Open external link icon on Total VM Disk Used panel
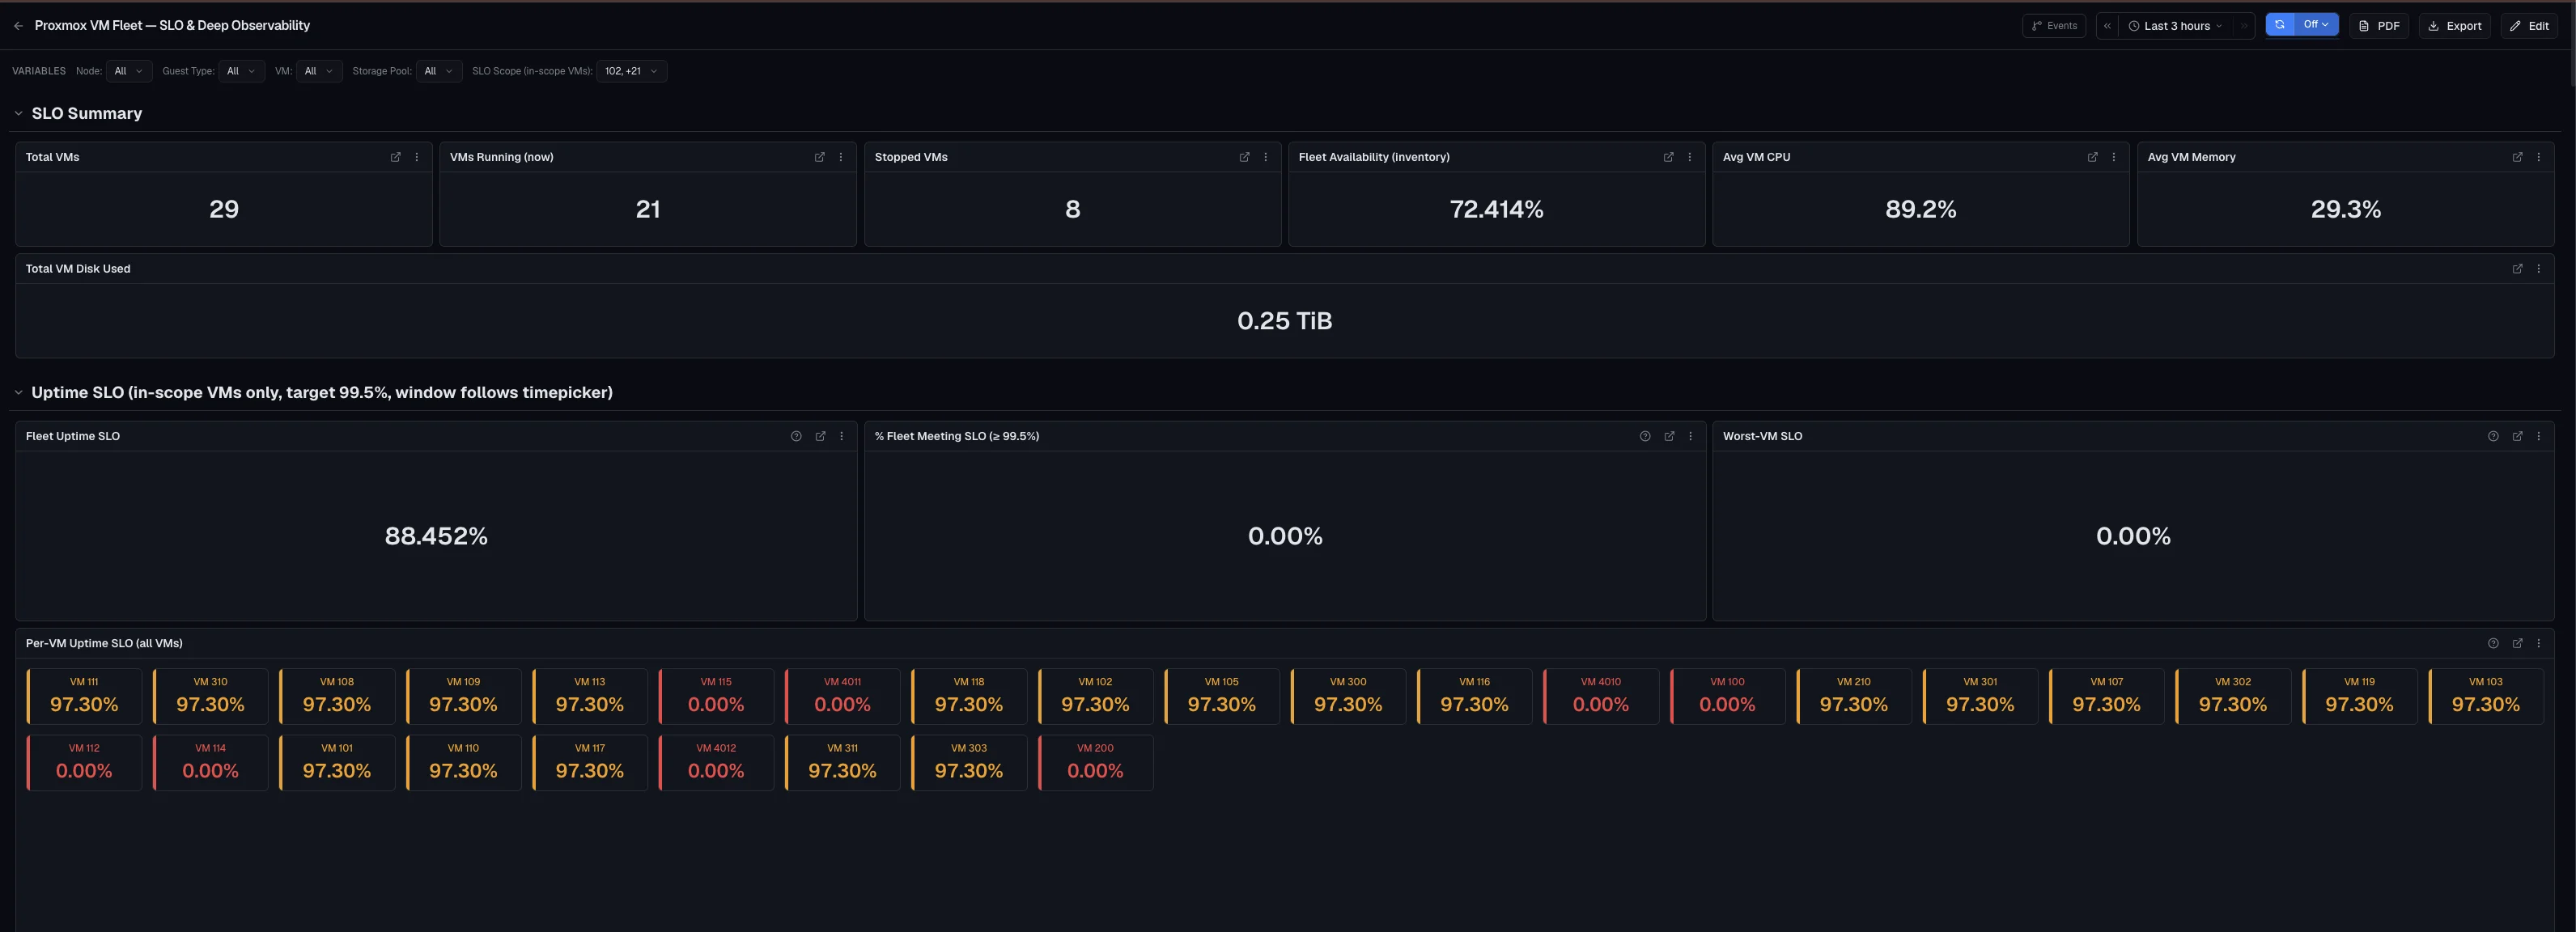The image size is (2576, 932). tap(2517, 269)
